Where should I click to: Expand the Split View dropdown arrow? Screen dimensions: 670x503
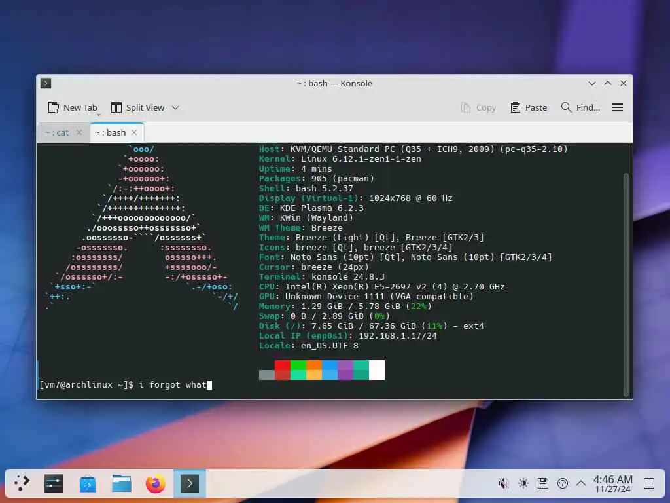tap(175, 108)
